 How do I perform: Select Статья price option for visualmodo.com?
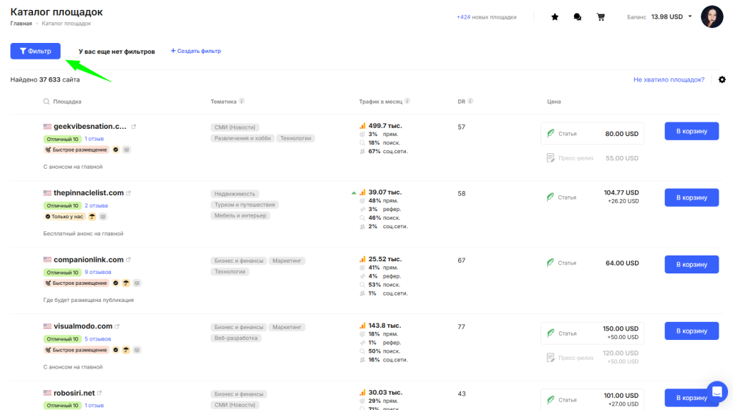click(x=592, y=333)
